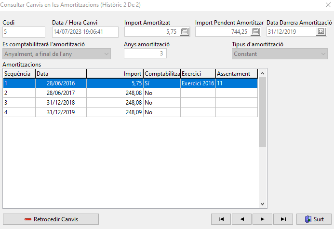
Task: Close the Consultar Canvis window
Action: (328, 5)
